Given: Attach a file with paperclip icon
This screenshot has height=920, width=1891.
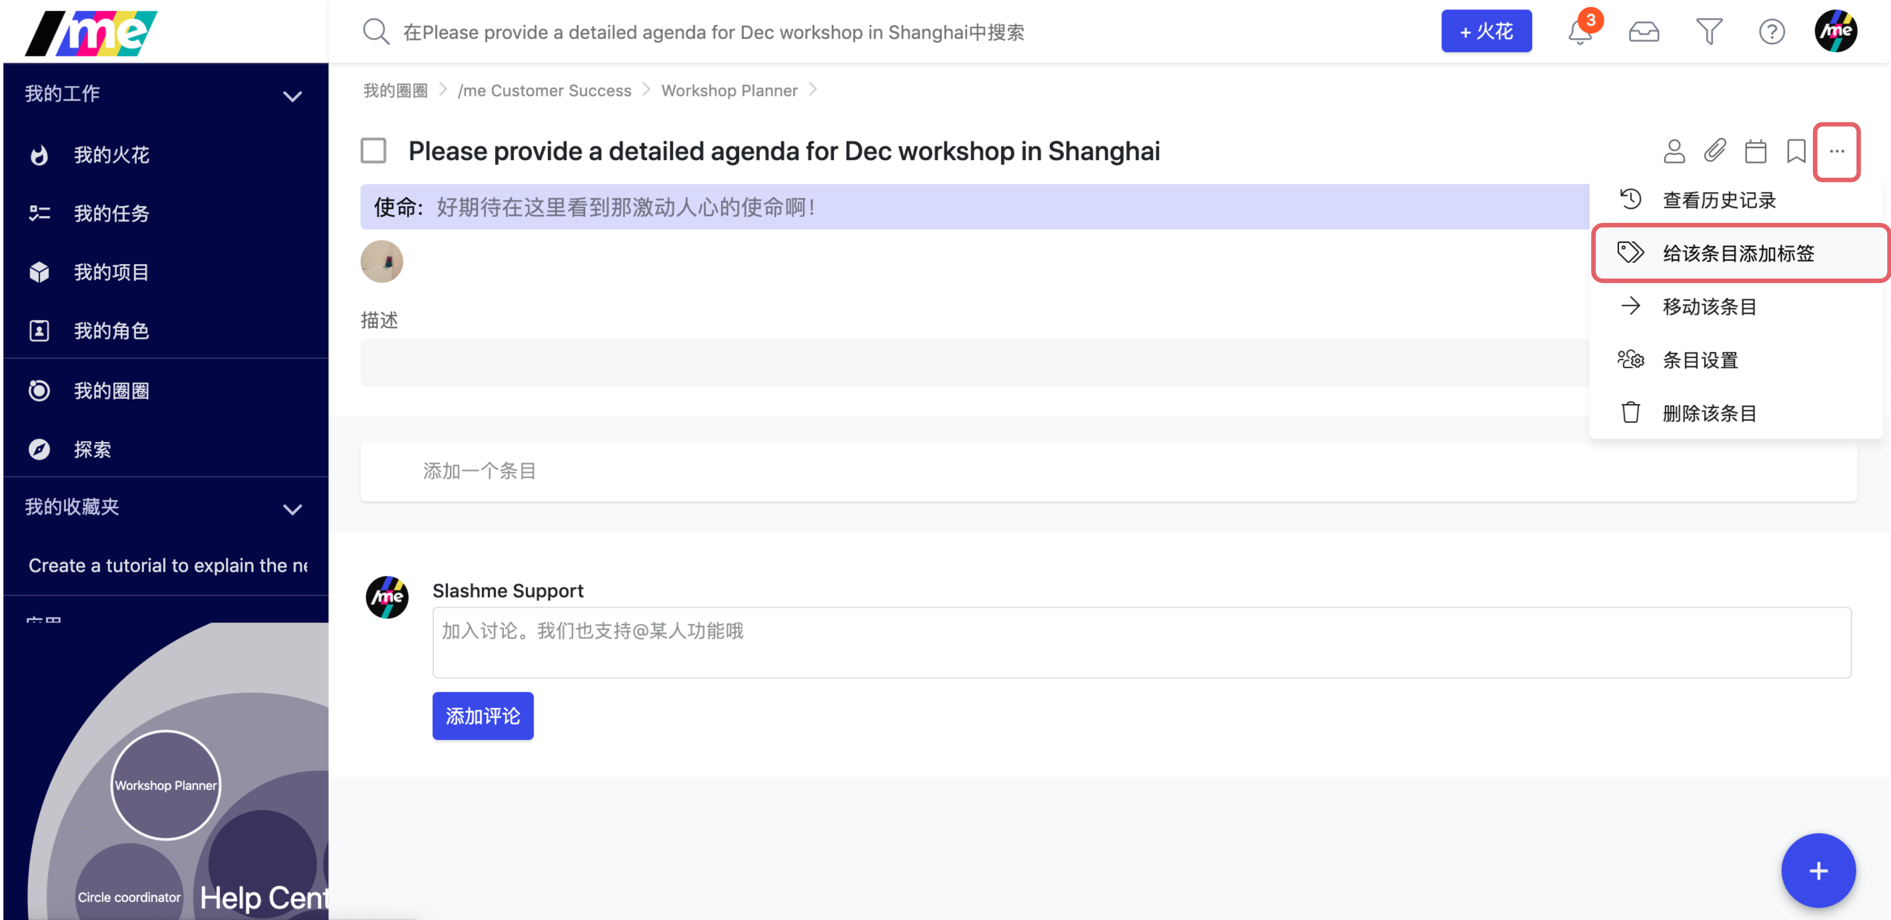Looking at the screenshot, I should coord(1715,151).
